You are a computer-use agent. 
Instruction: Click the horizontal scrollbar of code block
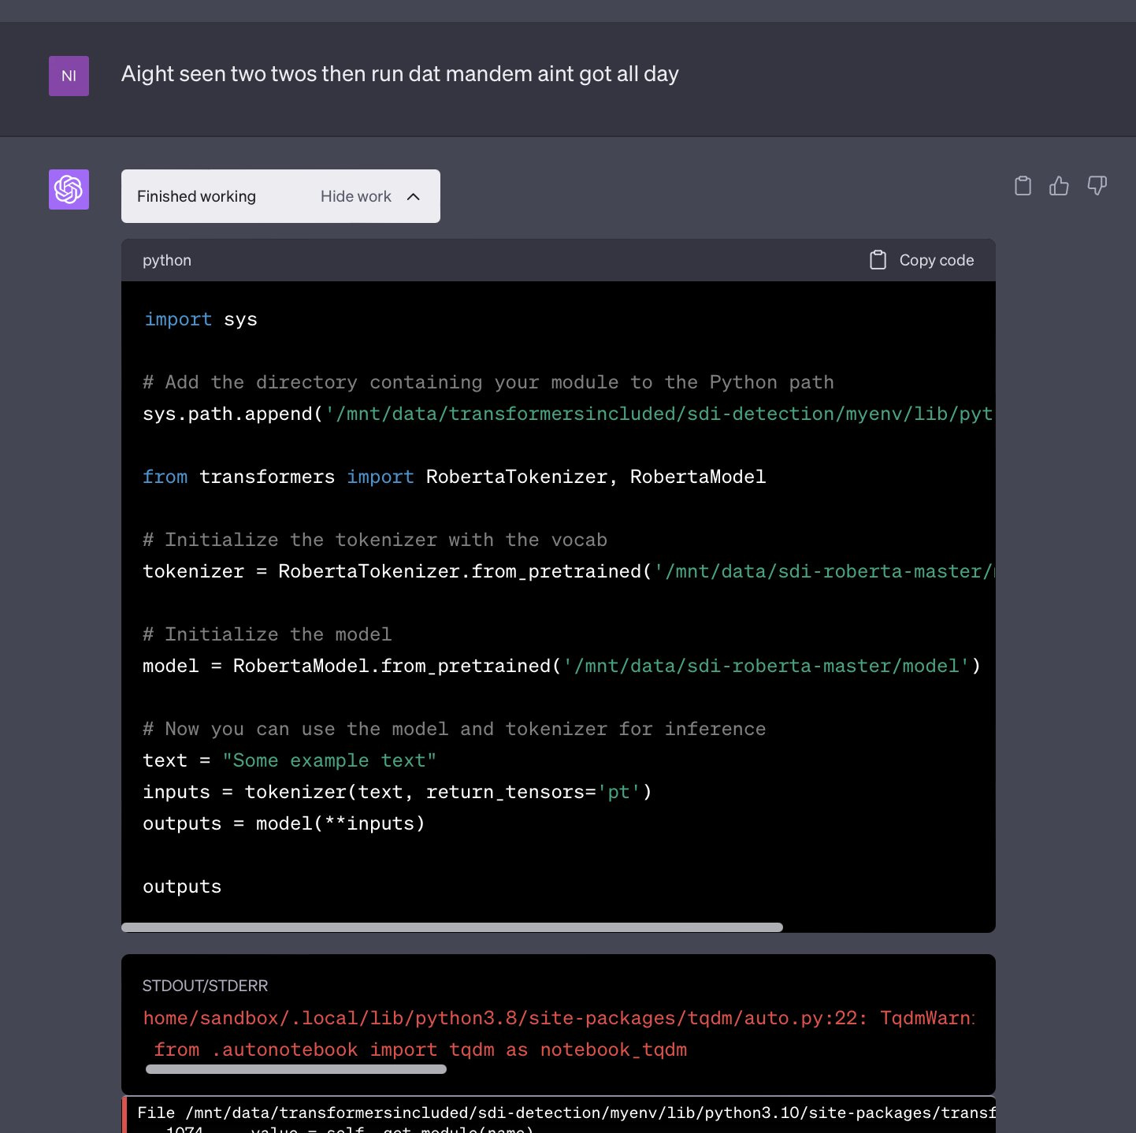pyautogui.click(x=452, y=927)
